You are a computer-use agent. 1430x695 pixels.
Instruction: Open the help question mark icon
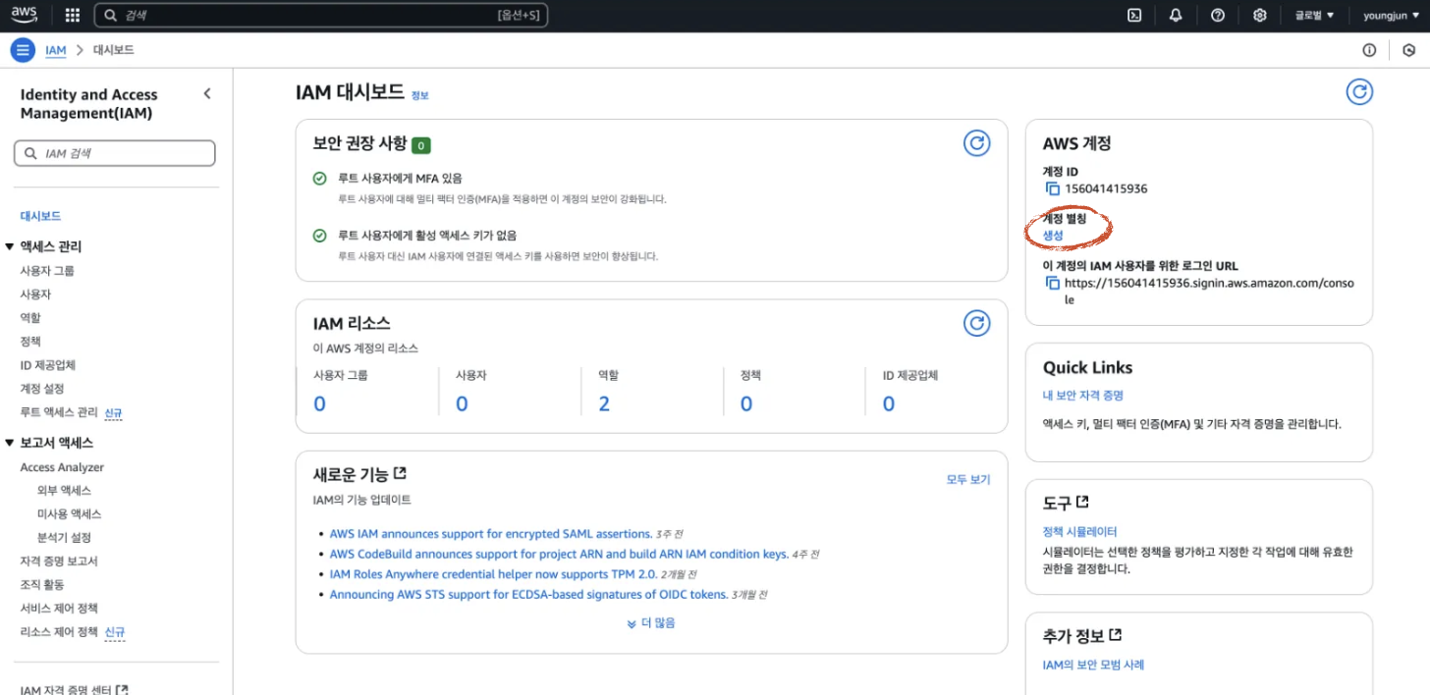point(1218,16)
